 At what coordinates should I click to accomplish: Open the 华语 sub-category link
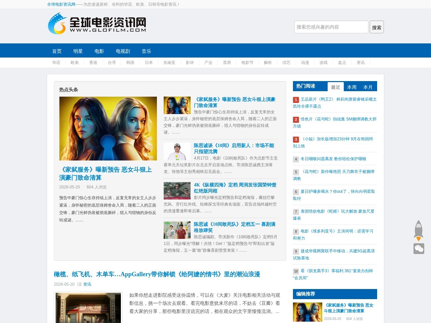click(56, 63)
